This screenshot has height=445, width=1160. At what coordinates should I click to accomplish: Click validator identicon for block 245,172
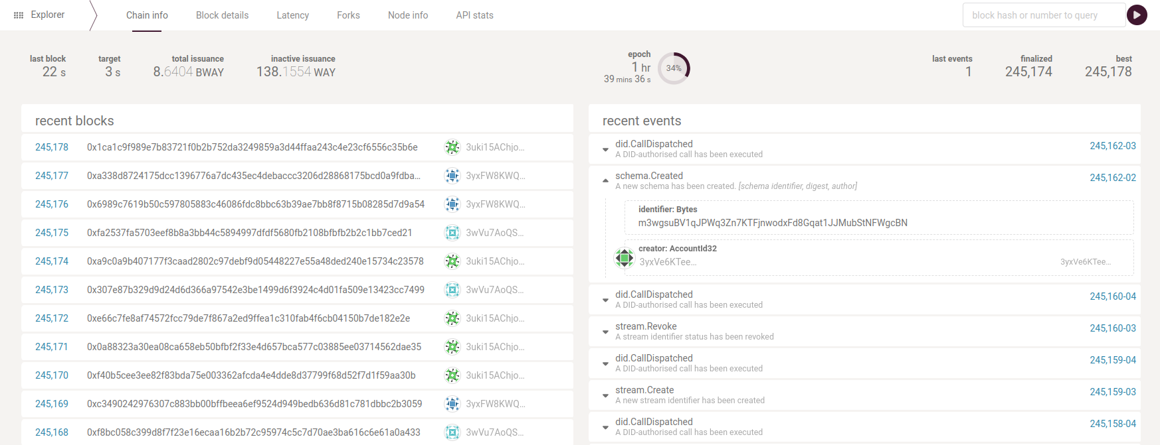pyautogui.click(x=452, y=318)
